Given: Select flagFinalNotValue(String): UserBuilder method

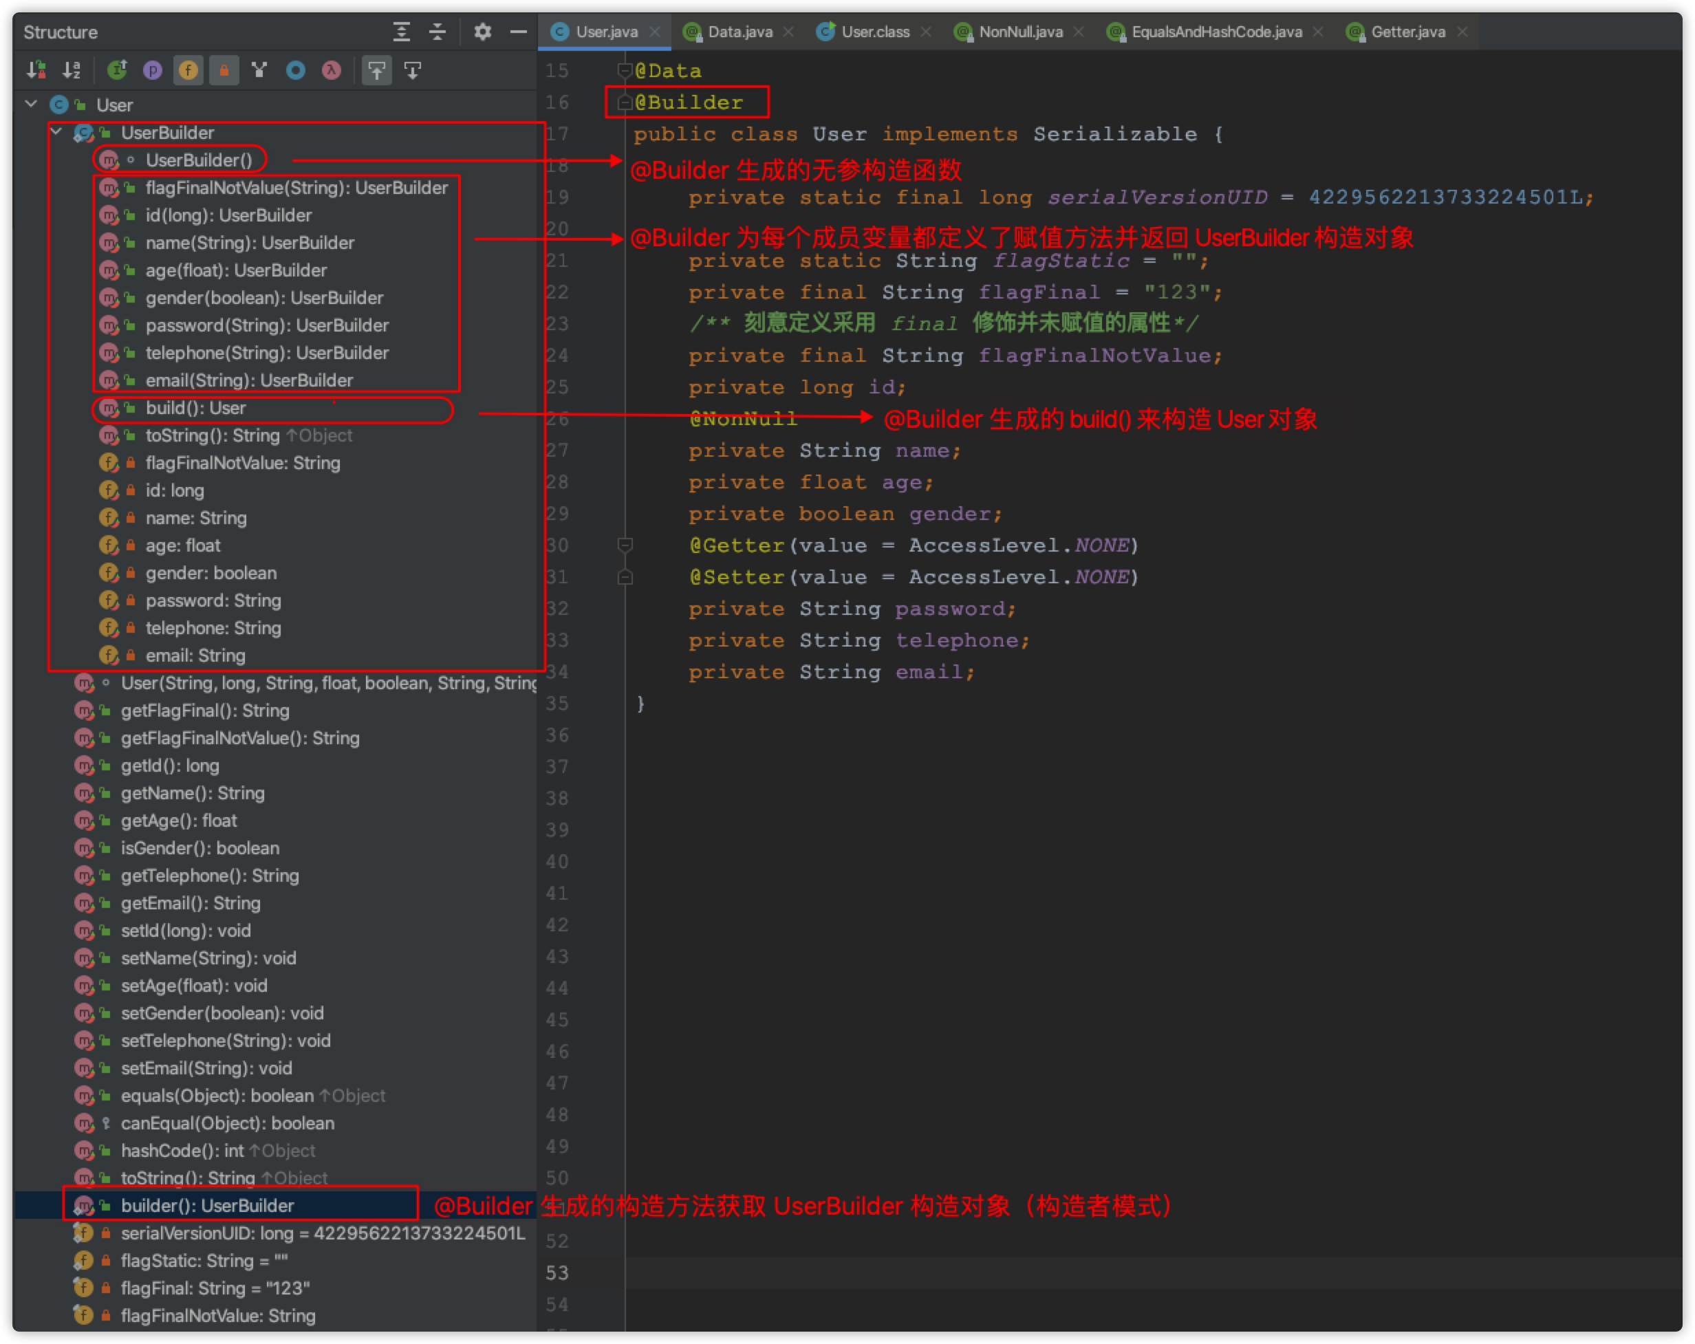Looking at the screenshot, I should (x=296, y=188).
